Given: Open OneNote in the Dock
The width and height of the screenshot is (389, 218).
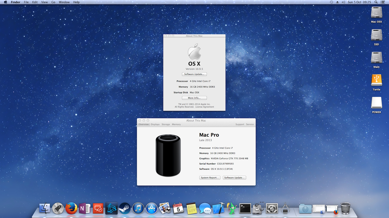Looking at the screenshot, I should (x=85, y=209).
